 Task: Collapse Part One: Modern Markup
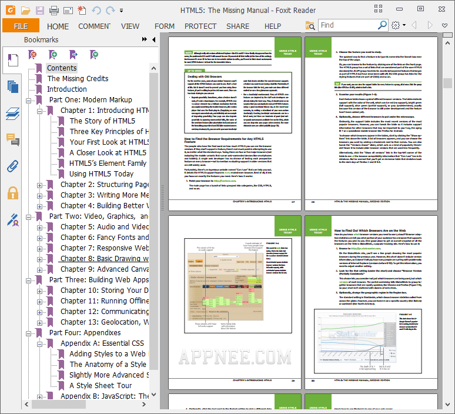(28, 101)
